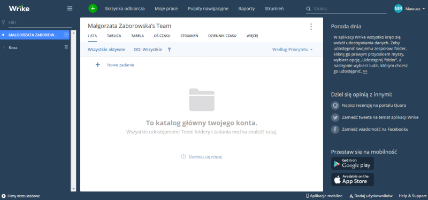Open Filmy instruktażowe link
The width and height of the screenshot is (428, 200).
24,196
